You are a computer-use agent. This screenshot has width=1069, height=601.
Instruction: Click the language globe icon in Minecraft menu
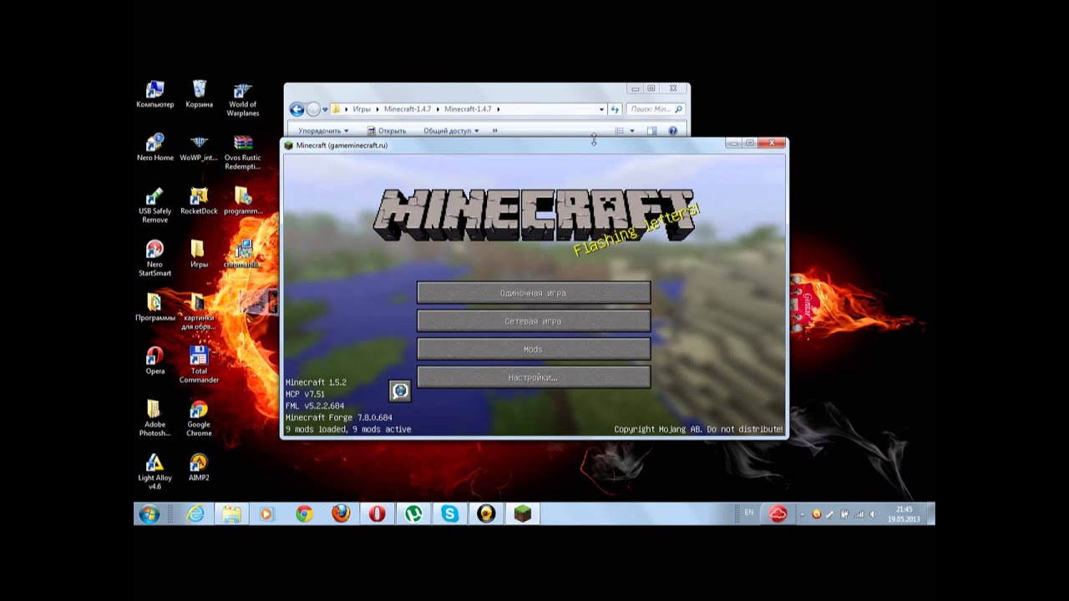tap(400, 390)
